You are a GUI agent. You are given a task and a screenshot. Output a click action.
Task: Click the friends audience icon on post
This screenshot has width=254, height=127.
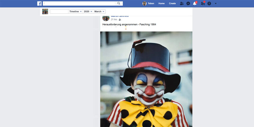120,20
